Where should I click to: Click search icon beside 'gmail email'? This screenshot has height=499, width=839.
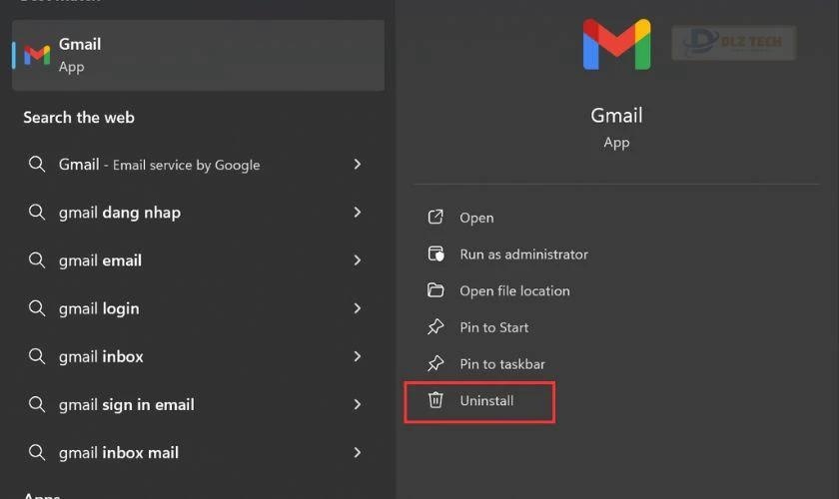(36, 259)
